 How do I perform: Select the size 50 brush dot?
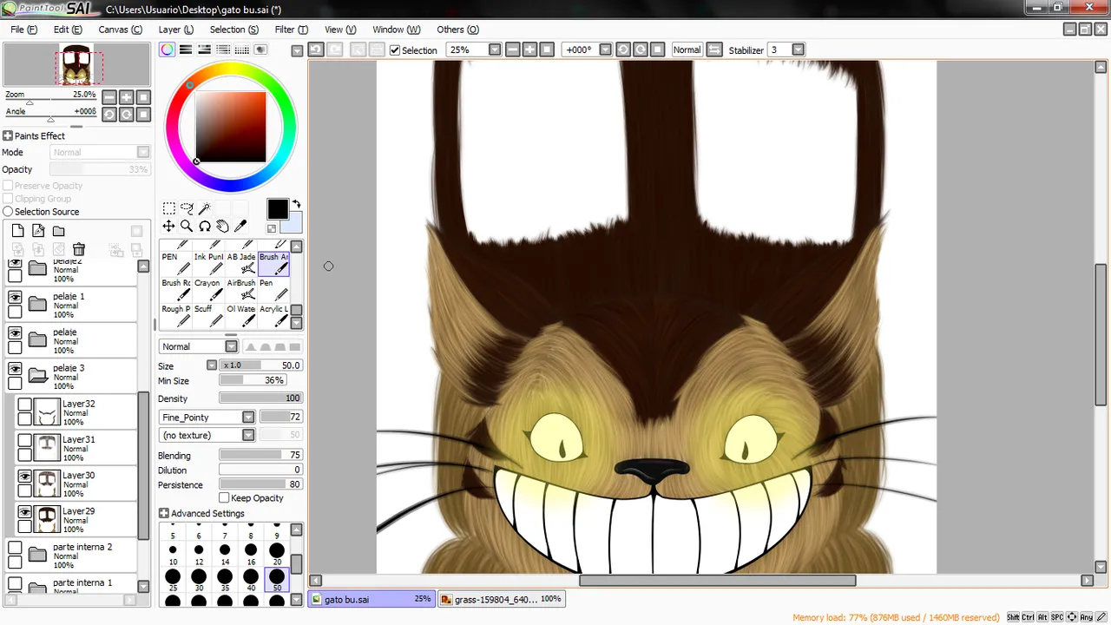277,579
